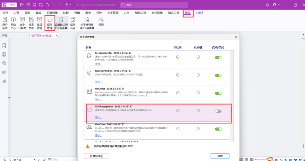Open the 页面管理 ribbon tab

pos(52,13)
